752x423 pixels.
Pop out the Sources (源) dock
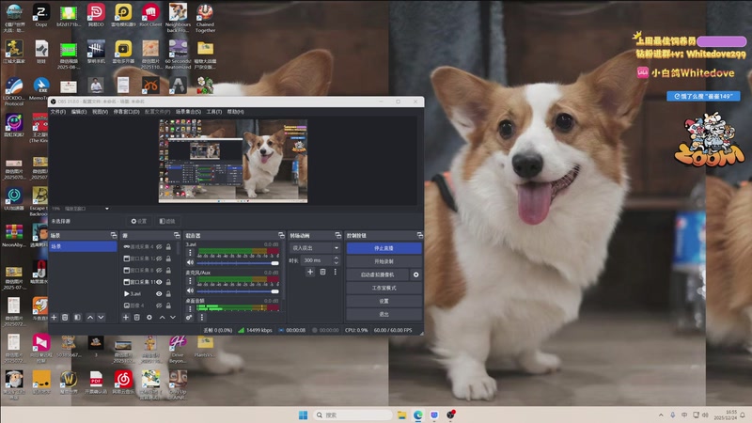pos(177,235)
